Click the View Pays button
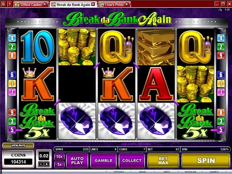 (x=18, y=145)
